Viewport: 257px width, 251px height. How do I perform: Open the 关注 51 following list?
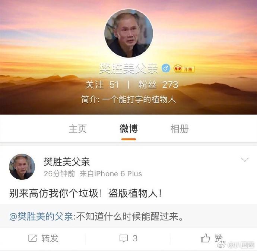pyautogui.click(x=102, y=85)
